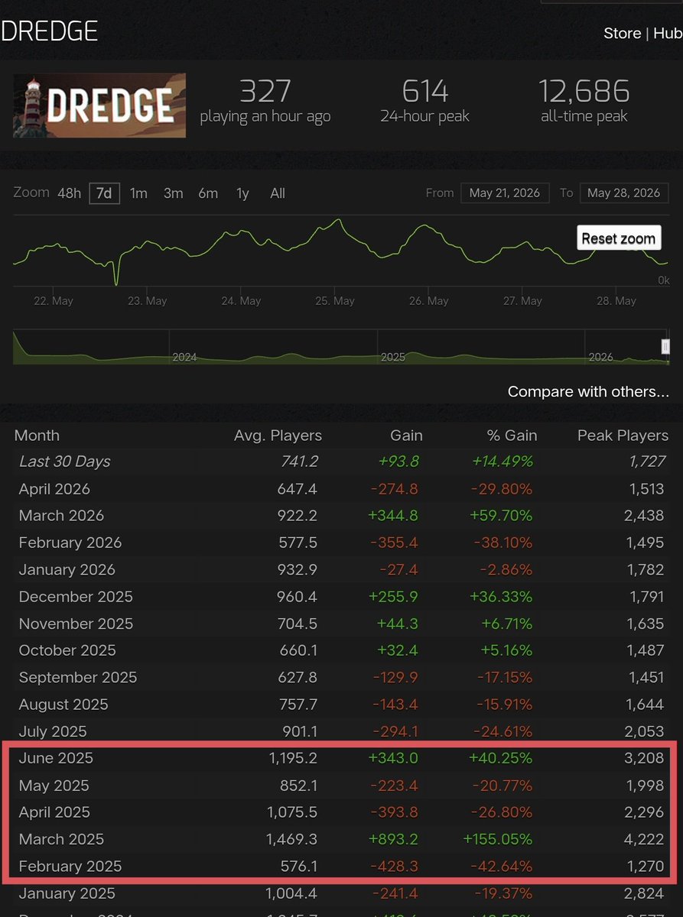
Task: Click the January 2025 row label
Action: click(x=67, y=893)
